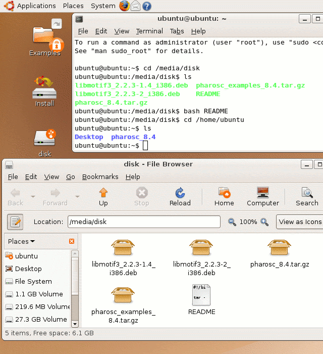Maximize the File Browser window

[319, 164]
